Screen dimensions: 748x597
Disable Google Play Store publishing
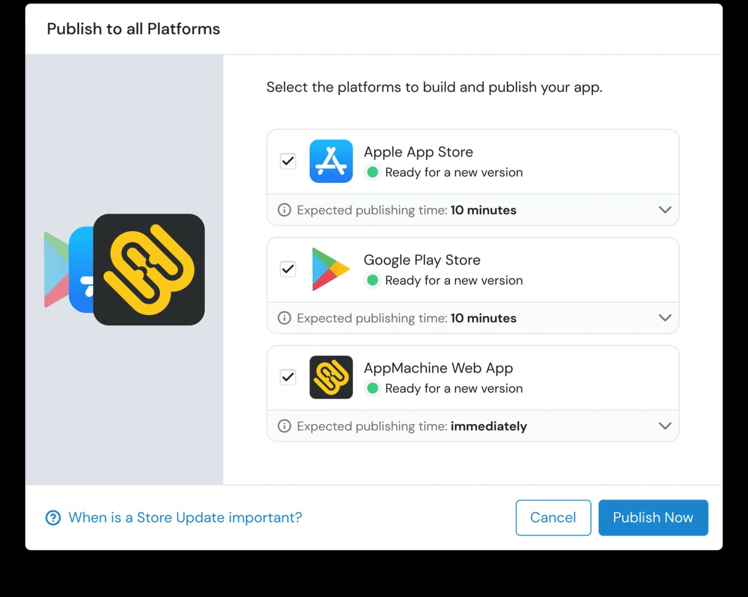point(287,269)
